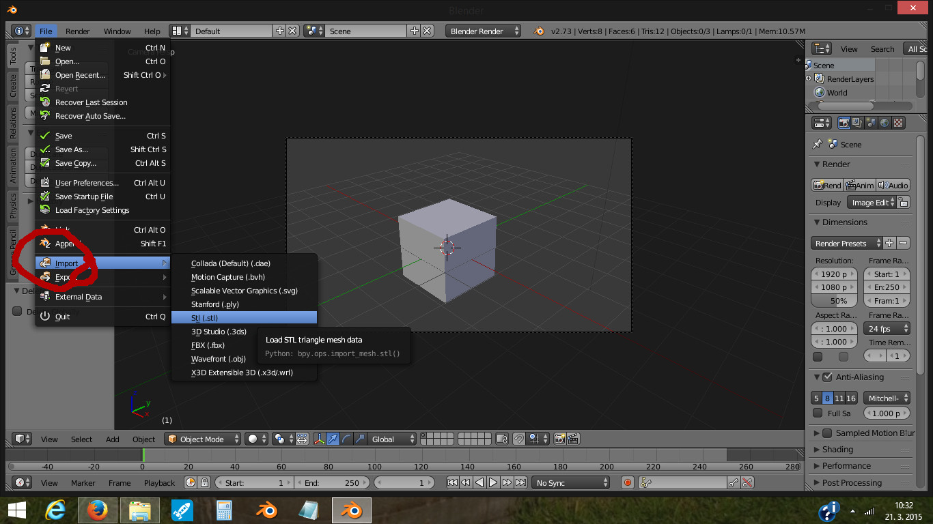Click the record auto-keyframe button

pos(628,482)
